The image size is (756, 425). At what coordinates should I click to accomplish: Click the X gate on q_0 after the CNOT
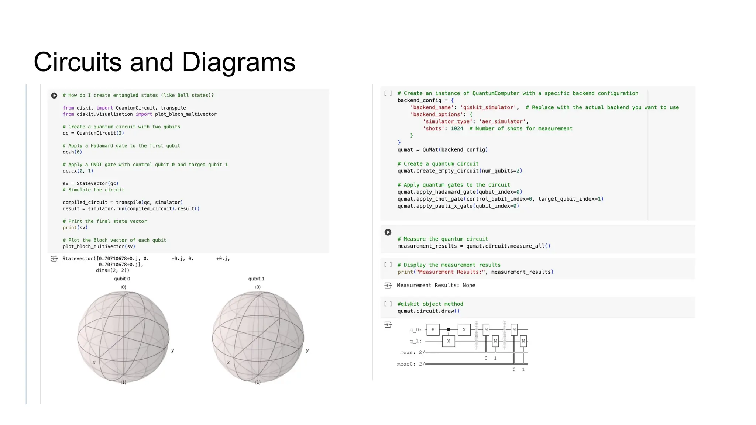(464, 330)
